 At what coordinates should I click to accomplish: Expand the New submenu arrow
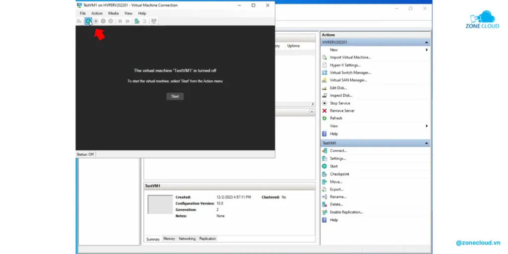[x=427, y=50]
